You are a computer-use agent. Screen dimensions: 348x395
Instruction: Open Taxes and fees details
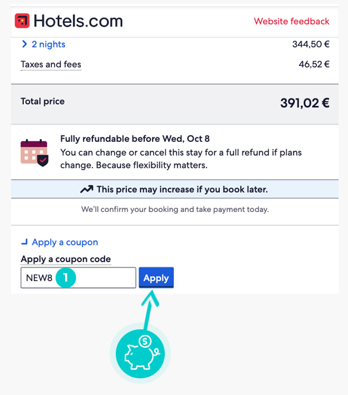(51, 65)
